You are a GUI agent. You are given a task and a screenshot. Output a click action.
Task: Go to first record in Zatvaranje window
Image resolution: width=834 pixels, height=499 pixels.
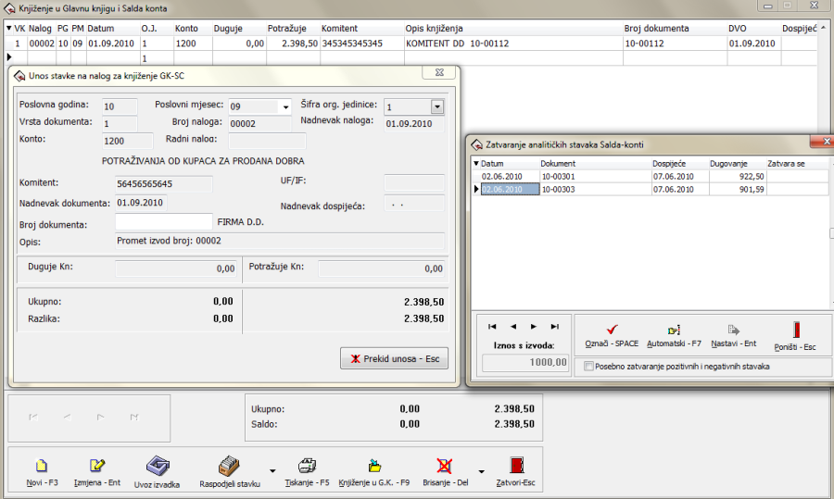pyautogui.click(x=492, y=326)
